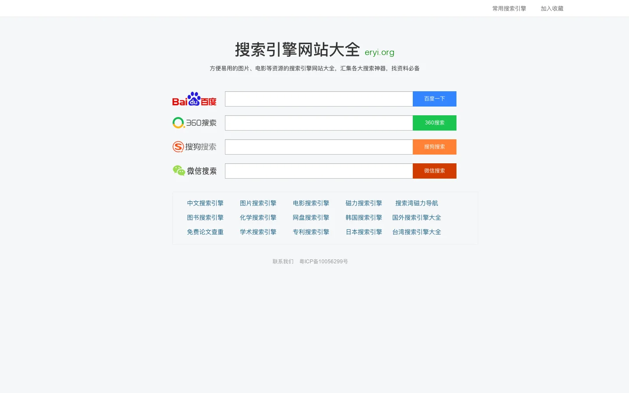The image size is (629, 393).
Task: Click the 联系我们 footer link
Action: (x=283, y=262)
